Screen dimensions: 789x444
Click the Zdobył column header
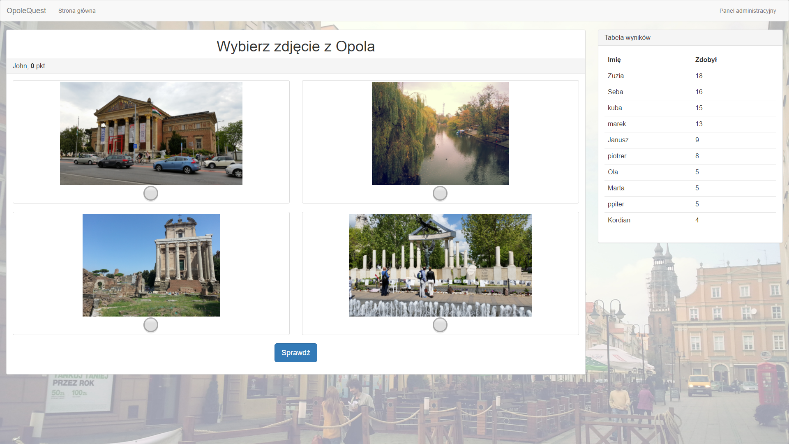(706, 60)
